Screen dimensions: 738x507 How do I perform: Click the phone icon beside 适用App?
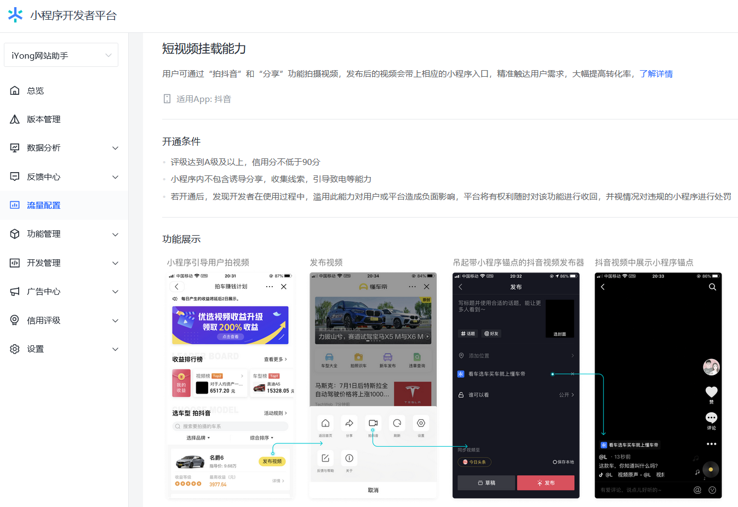(167, 99)
